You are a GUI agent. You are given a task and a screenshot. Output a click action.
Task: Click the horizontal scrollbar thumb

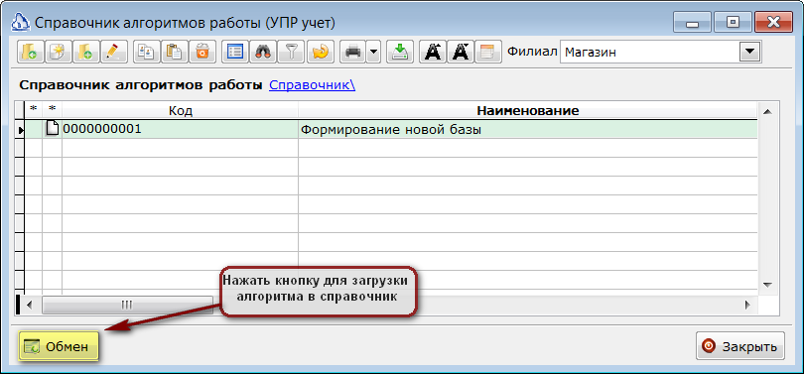[x=127, y=305]
